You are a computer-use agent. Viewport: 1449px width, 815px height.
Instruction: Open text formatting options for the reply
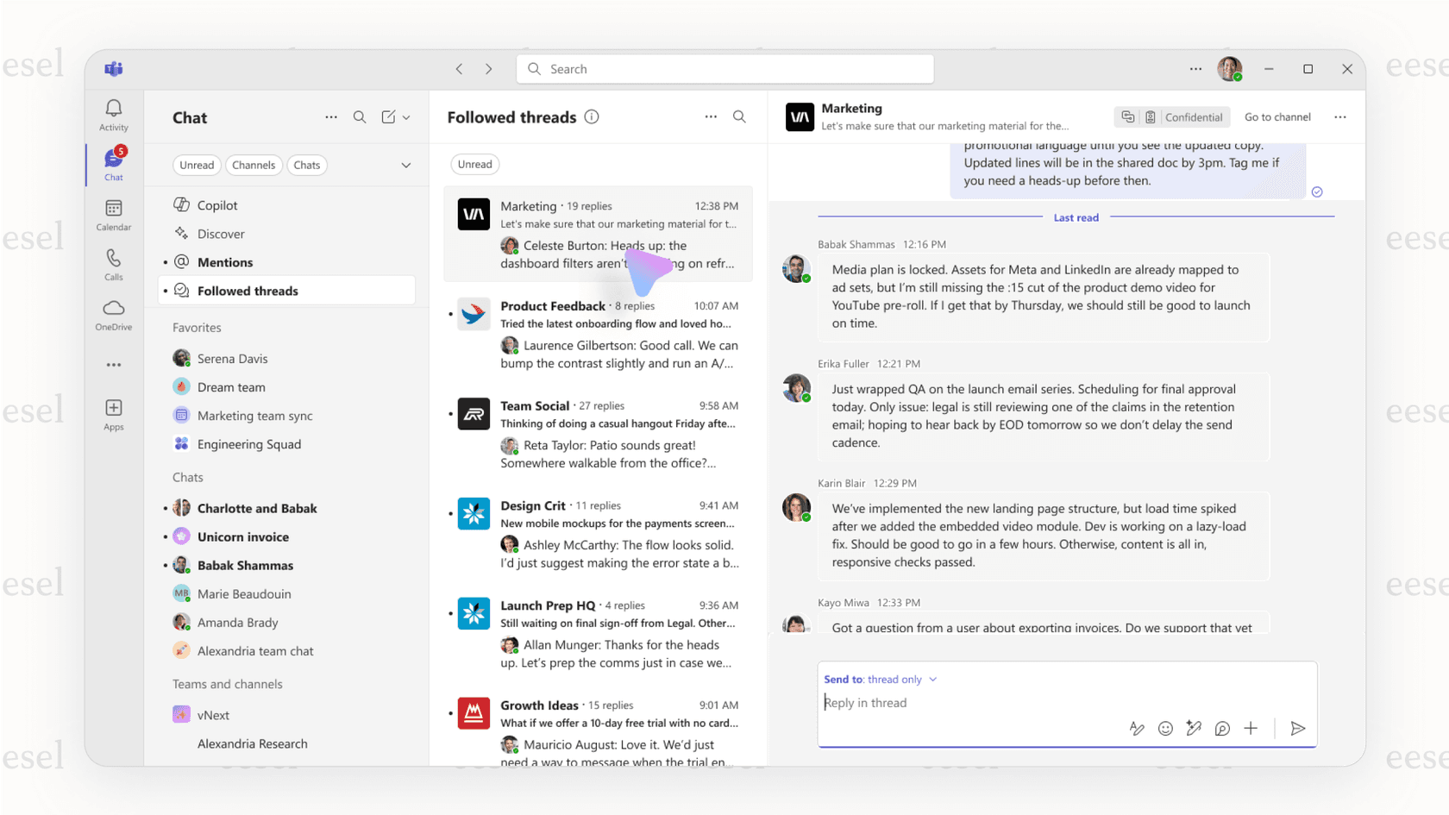[x=1137, y=728]
